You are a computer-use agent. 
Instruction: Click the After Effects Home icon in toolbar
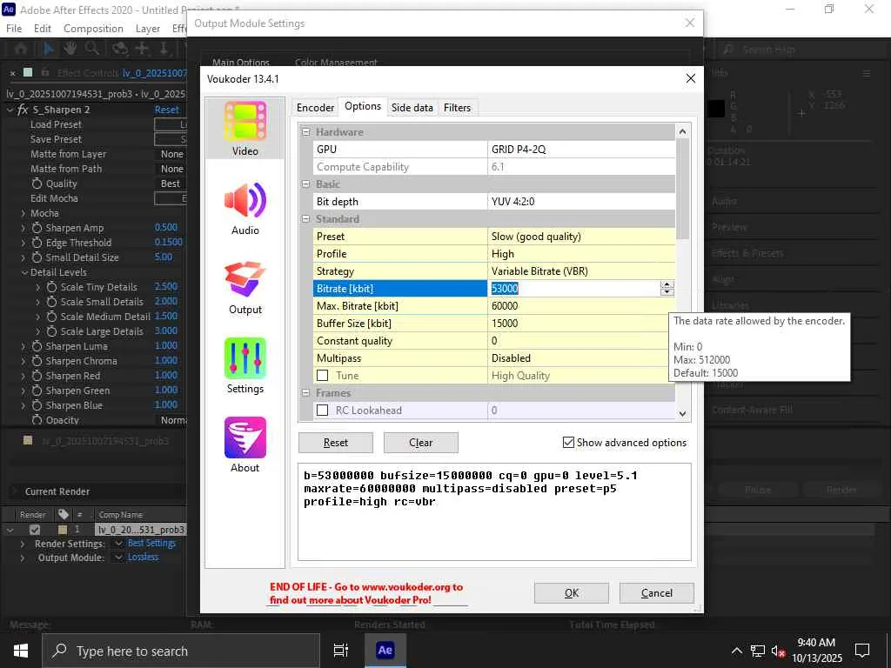21,49
